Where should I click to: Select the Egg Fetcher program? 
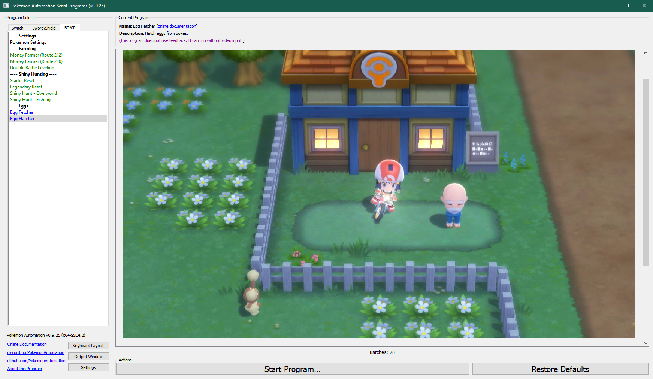(x=22, y=112)
